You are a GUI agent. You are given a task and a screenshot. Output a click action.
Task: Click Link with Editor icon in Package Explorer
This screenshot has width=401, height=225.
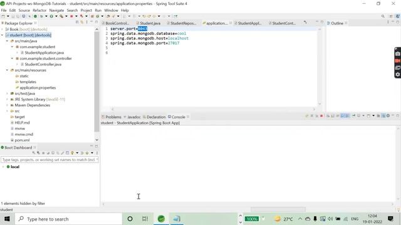82,22
